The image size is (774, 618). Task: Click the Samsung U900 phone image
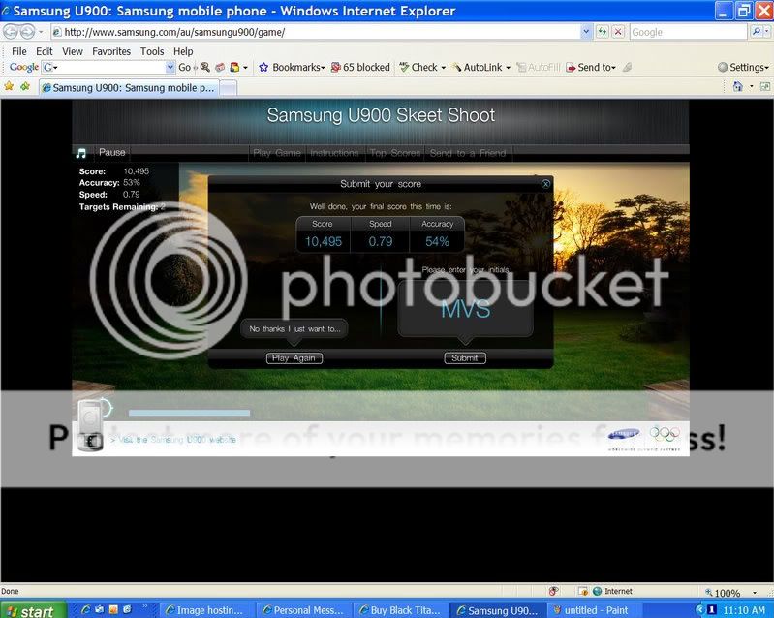(91, 425)
